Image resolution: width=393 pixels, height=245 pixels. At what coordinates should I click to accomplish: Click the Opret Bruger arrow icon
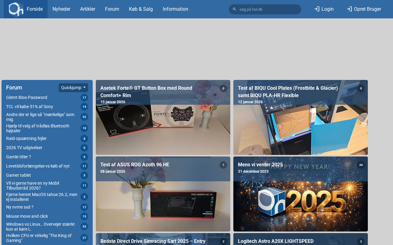coord(349,9)
